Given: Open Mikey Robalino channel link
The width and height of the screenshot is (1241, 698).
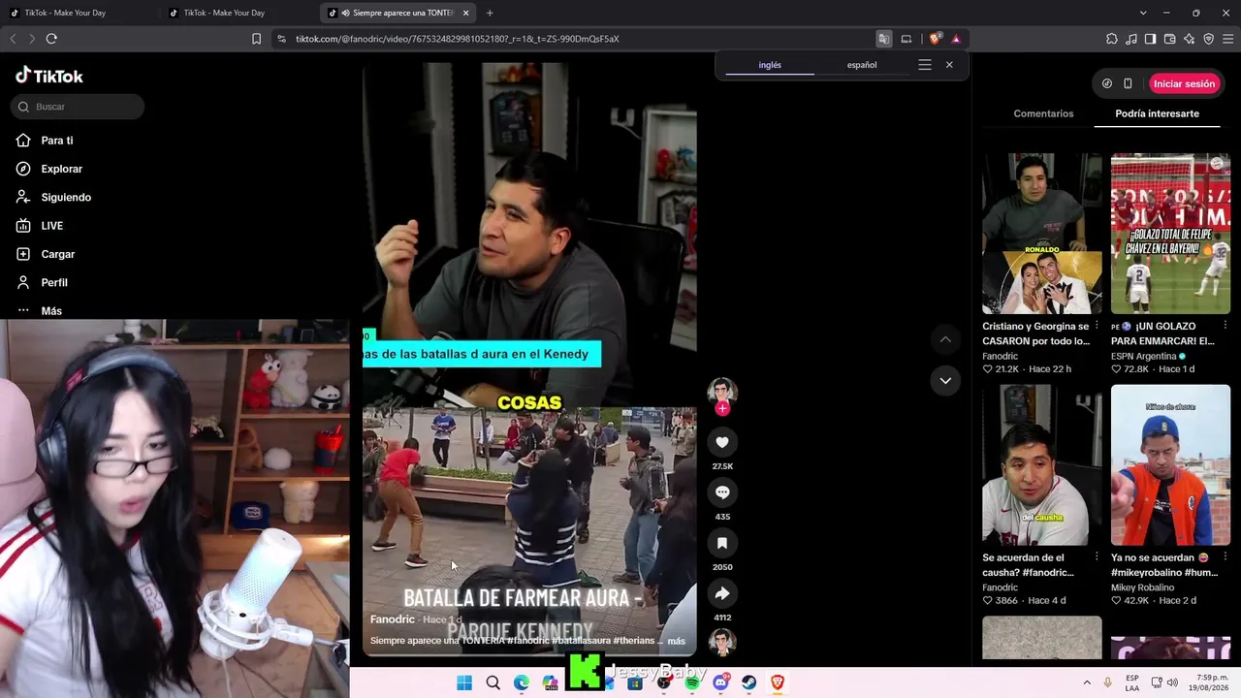Looking at the screenshot, I should coord(1142,587).
